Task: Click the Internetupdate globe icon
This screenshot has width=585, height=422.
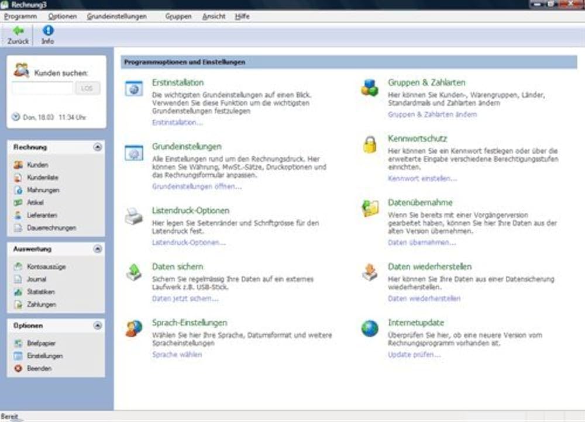Action: tap(370, 328)
